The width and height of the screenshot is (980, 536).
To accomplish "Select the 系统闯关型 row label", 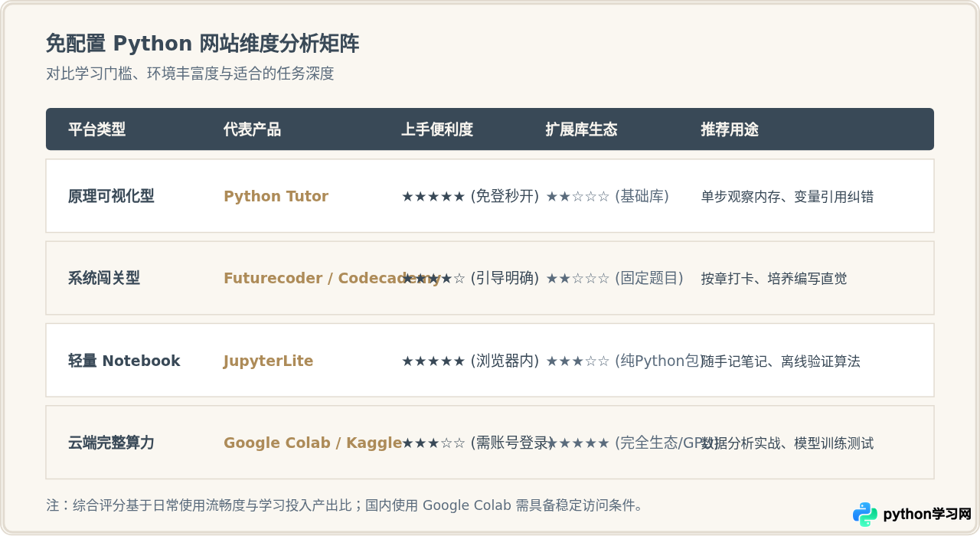I will click(104, 278).
